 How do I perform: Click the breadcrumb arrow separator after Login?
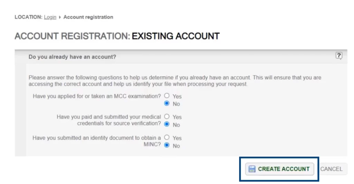pyautogui.click(x=60, y=17)
